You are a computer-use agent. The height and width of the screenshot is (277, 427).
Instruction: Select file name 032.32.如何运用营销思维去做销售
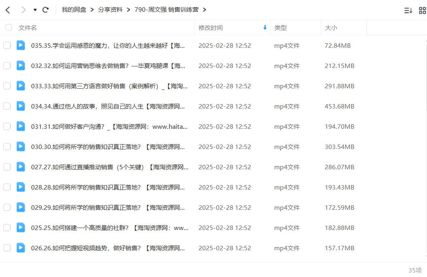(108, 66)
